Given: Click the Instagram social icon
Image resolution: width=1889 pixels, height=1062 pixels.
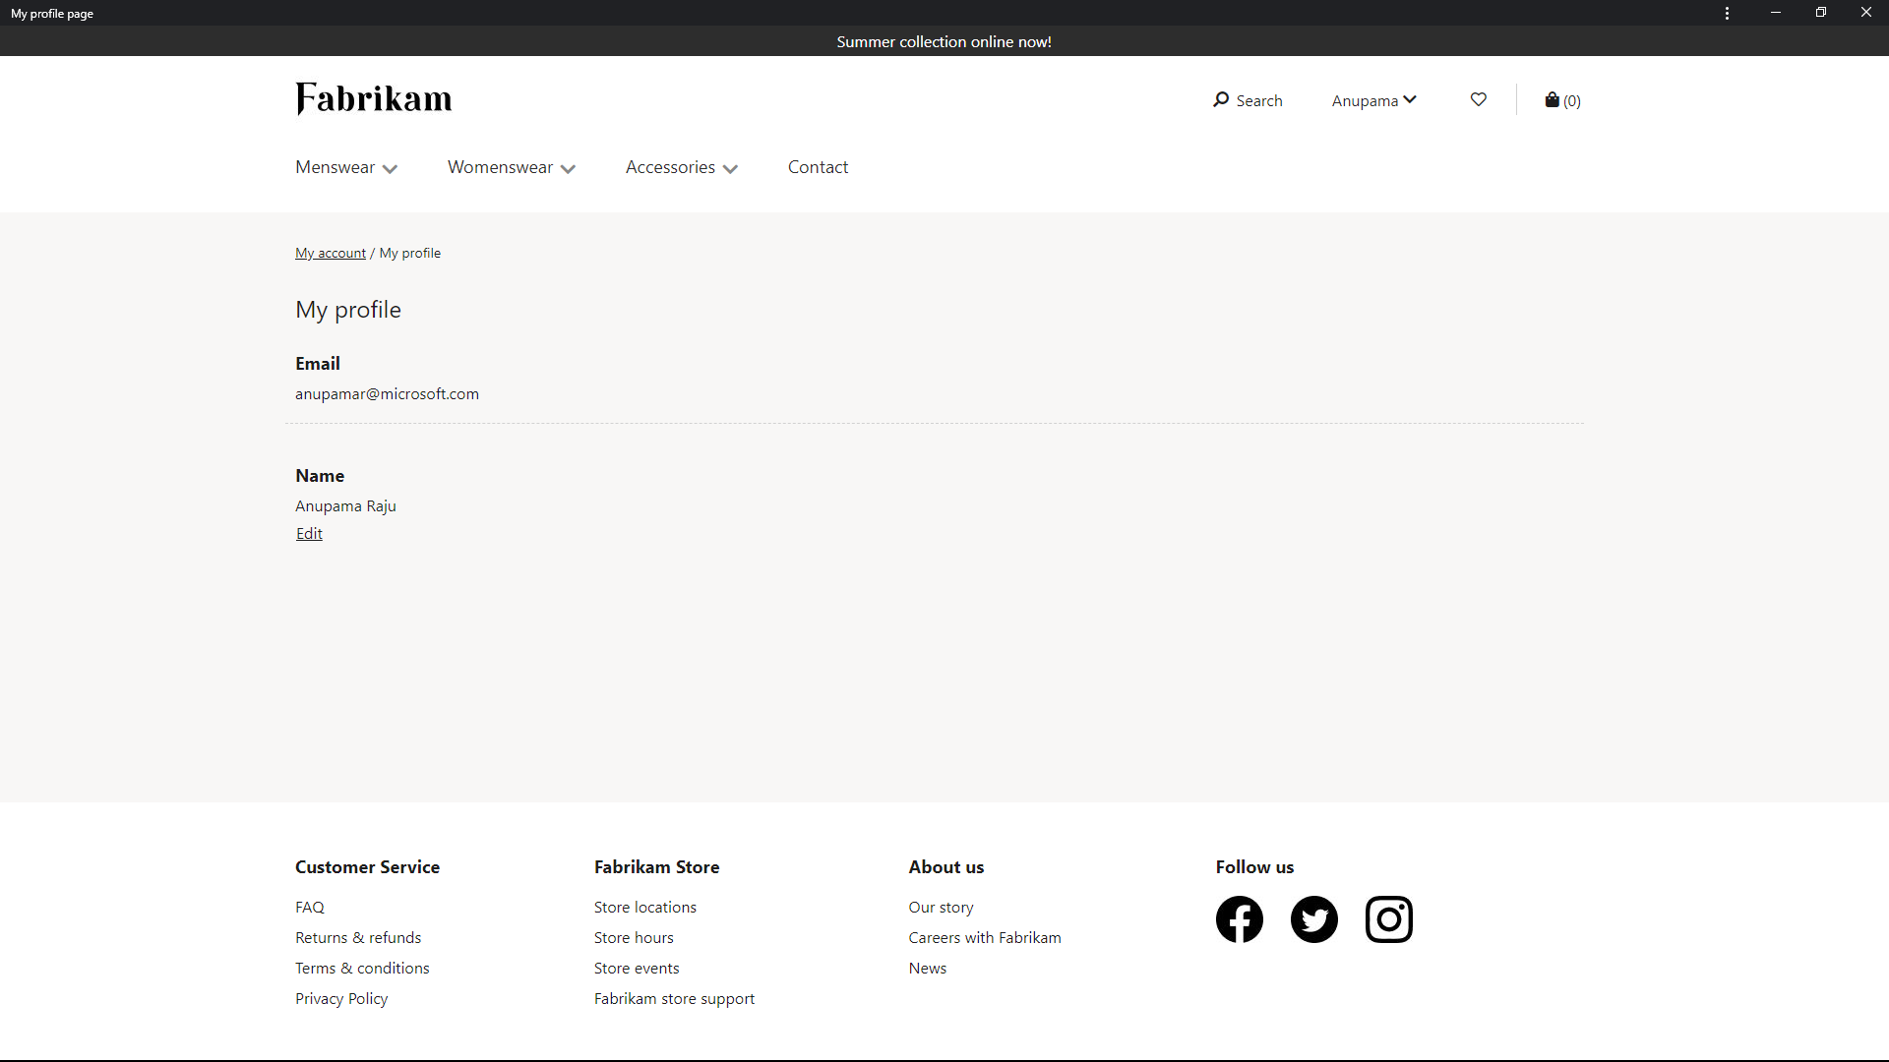Looking at the screenshot, I should click(x=1388, y=919).
